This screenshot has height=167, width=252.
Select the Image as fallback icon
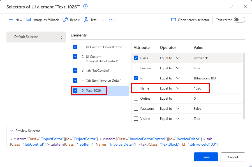coord(29,20)
